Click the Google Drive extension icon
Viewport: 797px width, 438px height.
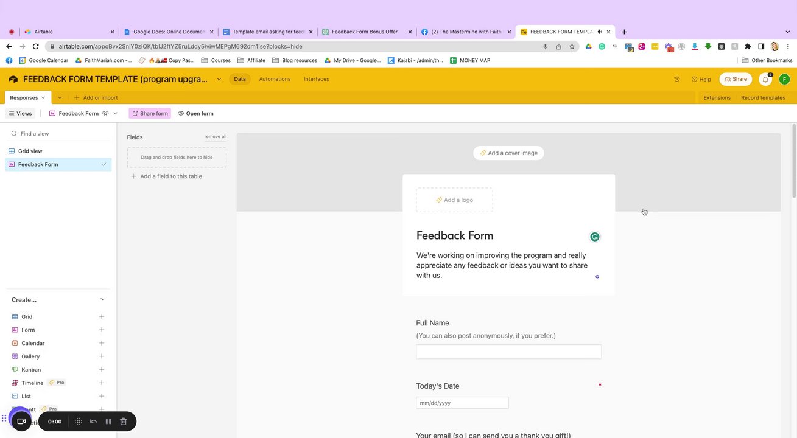coord(588,46)
